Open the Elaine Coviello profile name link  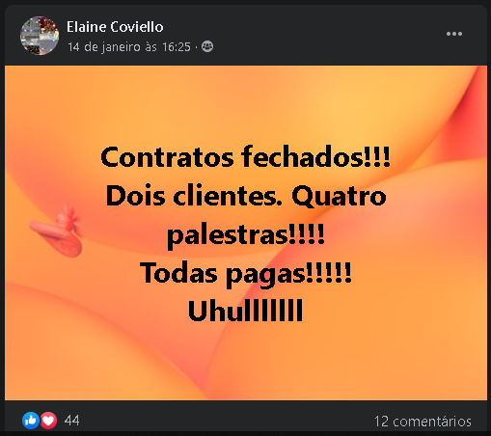coord(115,27)
